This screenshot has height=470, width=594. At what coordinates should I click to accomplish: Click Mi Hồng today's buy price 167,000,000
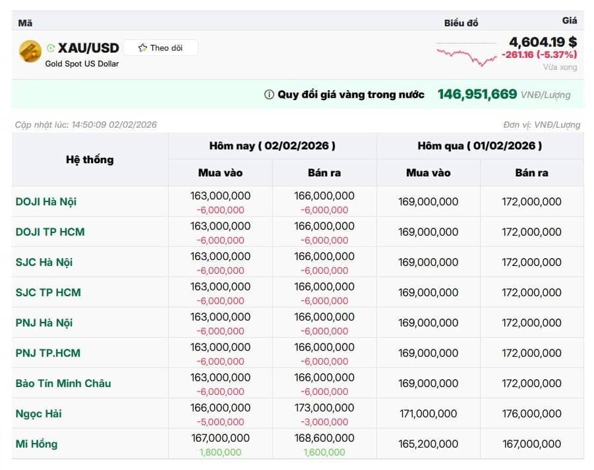pos(220,438)
